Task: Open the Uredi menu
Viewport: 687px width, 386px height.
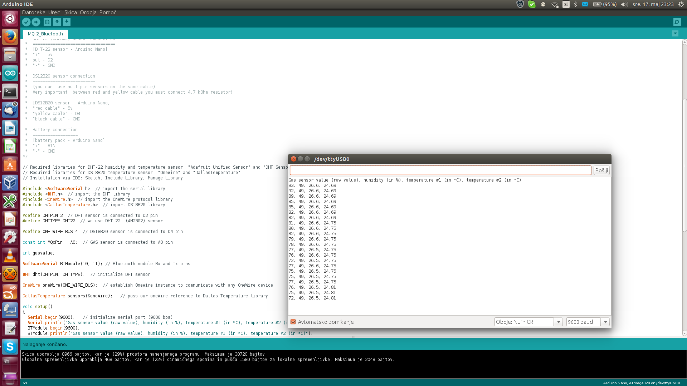Action: click(55, 13)
